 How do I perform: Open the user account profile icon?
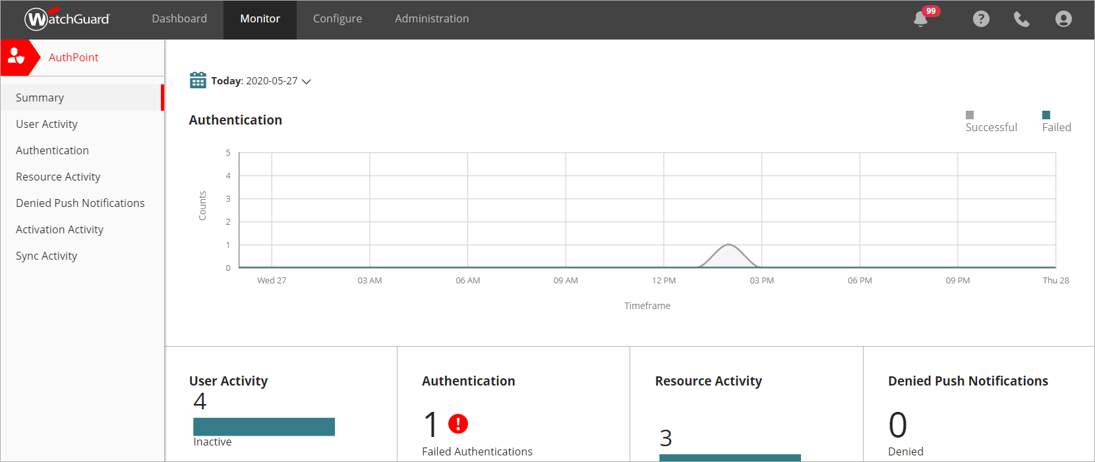(x=1063, y=19)
